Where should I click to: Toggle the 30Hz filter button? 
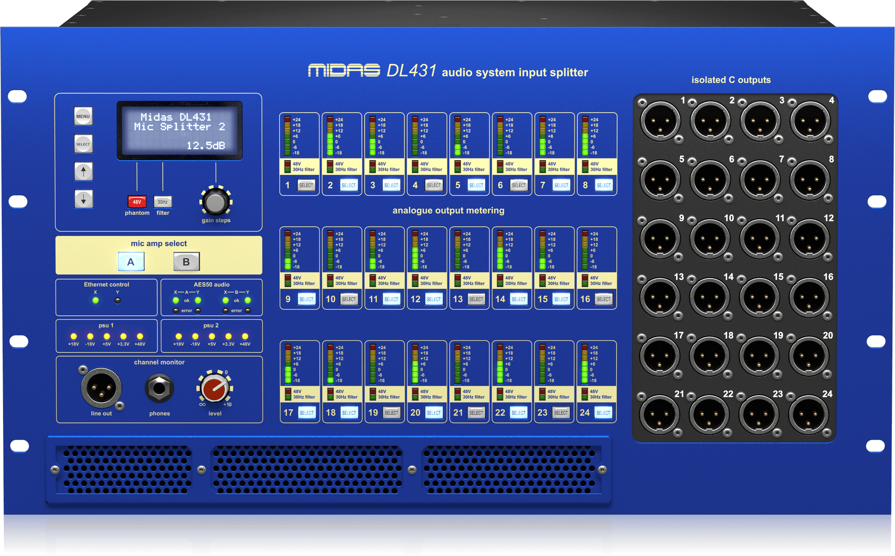click(162, 202)
